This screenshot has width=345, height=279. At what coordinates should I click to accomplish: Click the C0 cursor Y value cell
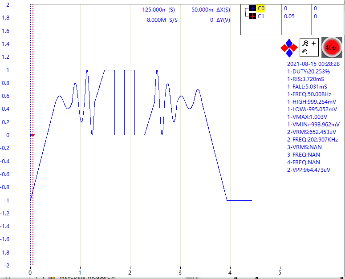click(x=316, y=8)
